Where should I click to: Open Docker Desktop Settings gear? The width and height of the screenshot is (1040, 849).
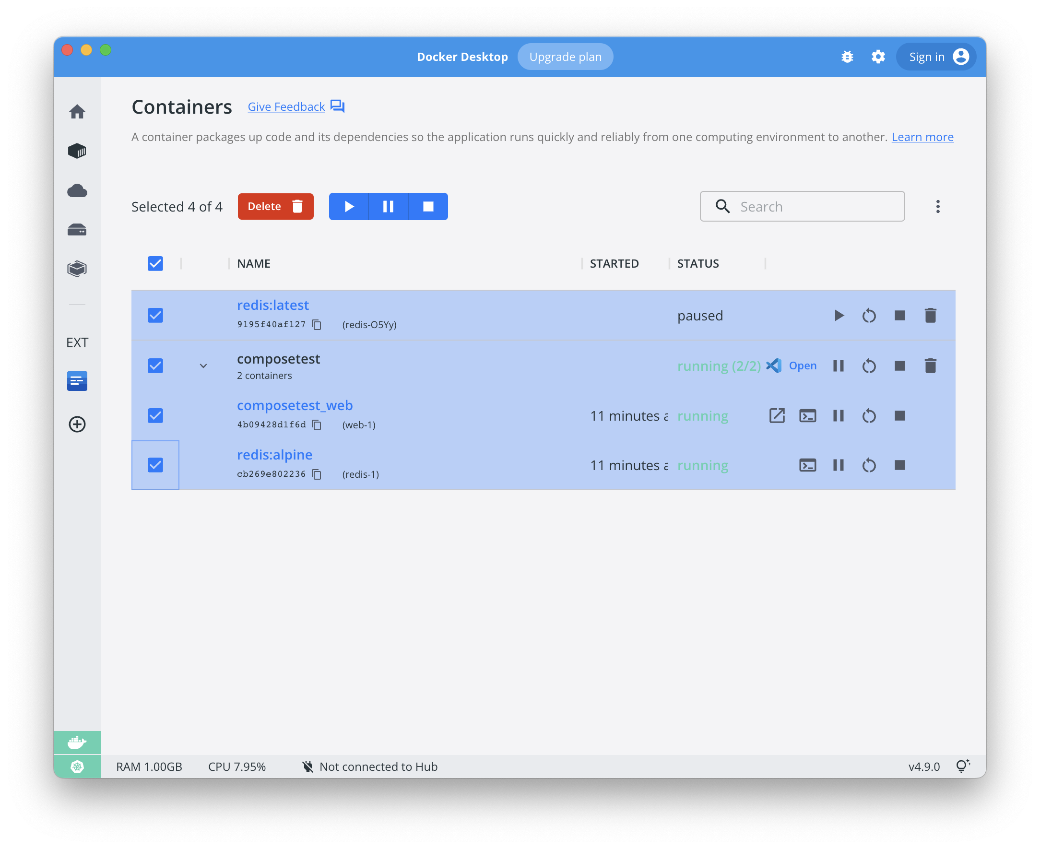[877, 57]
